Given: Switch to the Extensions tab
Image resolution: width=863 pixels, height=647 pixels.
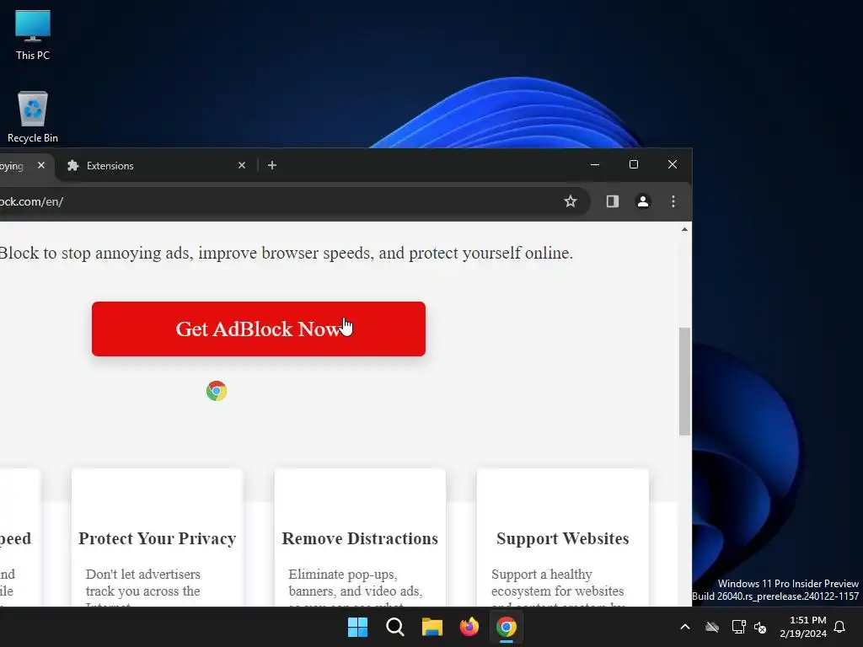Looking at the screenshot, I should (x=156, y=166).
